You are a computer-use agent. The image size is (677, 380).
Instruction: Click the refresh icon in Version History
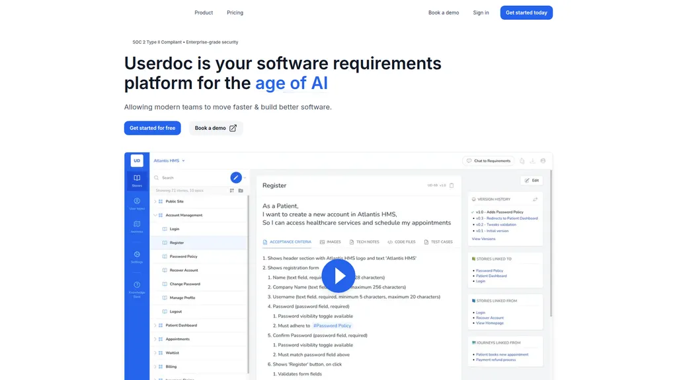pos(535,199)
